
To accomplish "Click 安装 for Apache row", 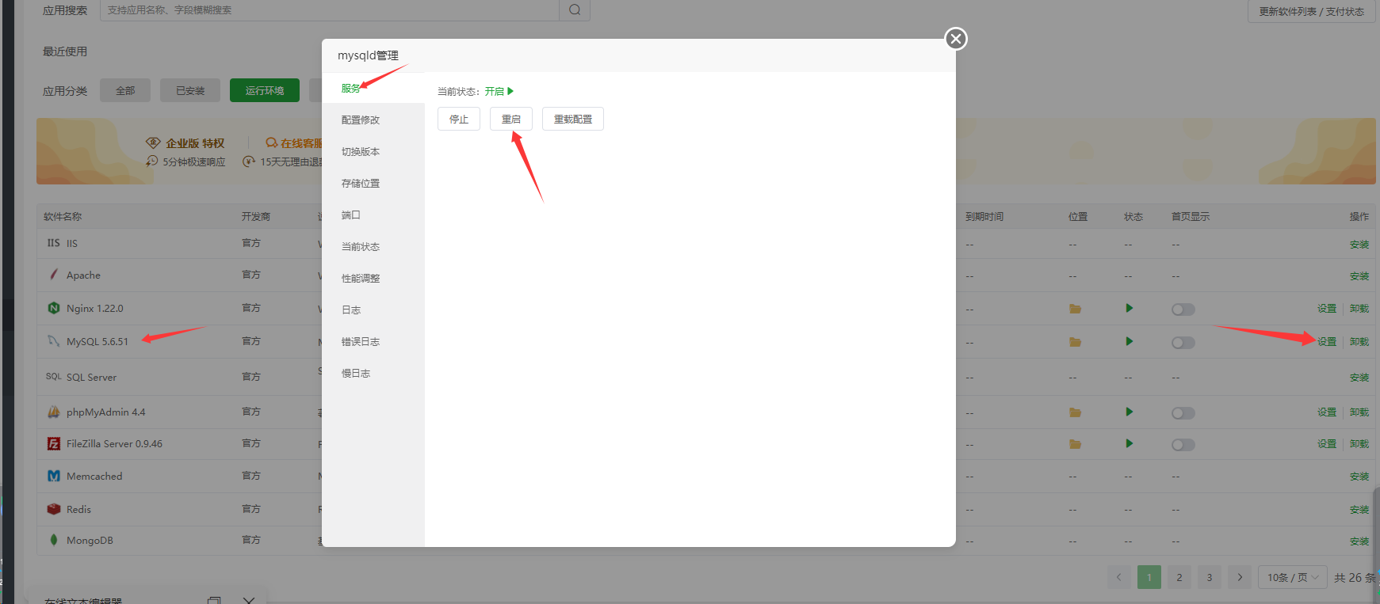I will pyautogui.click(x=1359, y=276).
